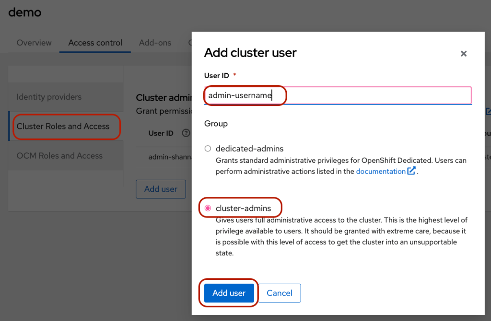This screenshot has height=321, width=491.
Task: Select the cluster-admins radio button
Action: click(208, 208)
